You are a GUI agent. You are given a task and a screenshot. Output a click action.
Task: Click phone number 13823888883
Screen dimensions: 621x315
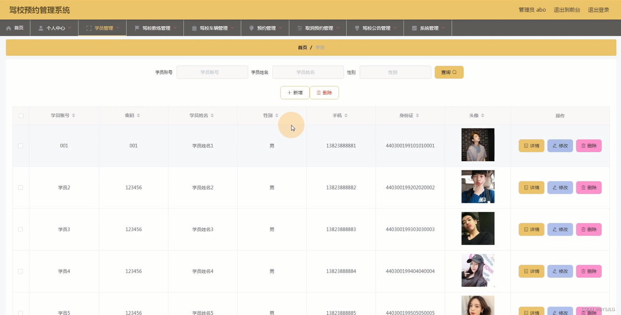[x=341, y=229]
